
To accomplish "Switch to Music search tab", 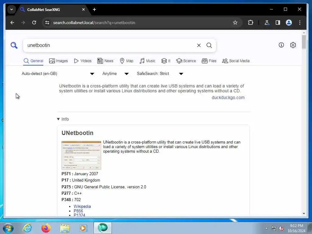I will [x=147, y=61].
